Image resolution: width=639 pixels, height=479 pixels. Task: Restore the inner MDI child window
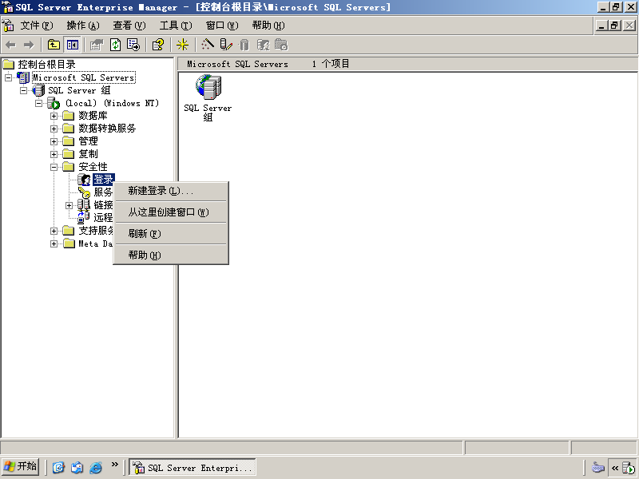[614, 26]
